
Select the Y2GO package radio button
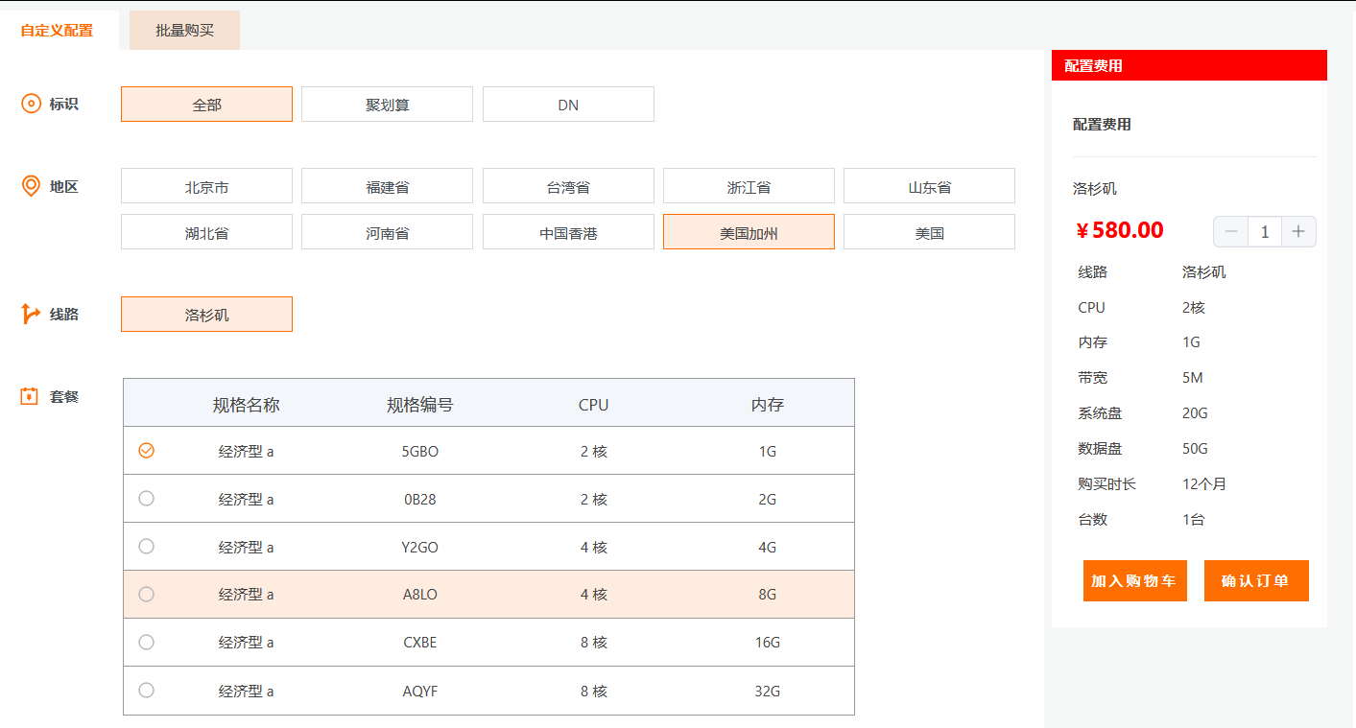click(x=146, y=546)
